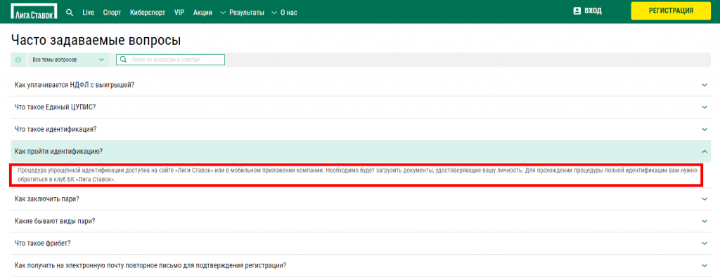Click the user account icon beside ВХОД

pyautogui.click(x=577, y=11)
